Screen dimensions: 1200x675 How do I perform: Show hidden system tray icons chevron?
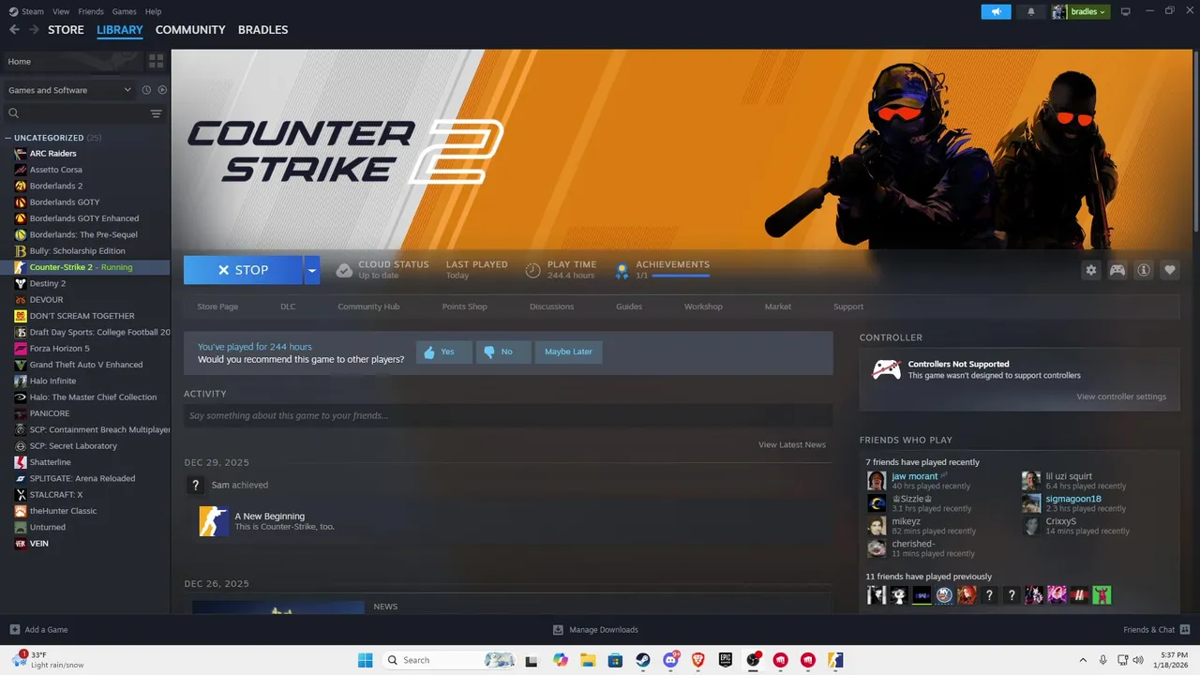click(x=1083, y=660)
